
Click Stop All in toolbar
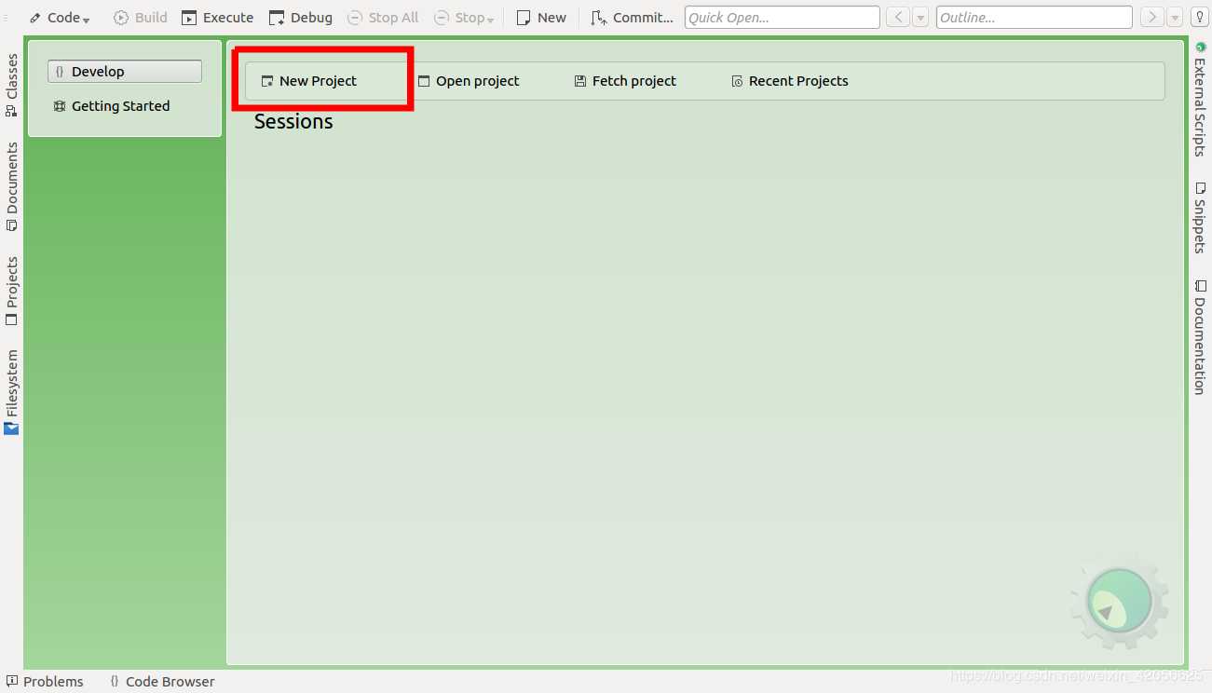tap(383, 18)
